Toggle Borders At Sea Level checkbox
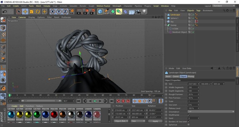 tap(189, 121)
